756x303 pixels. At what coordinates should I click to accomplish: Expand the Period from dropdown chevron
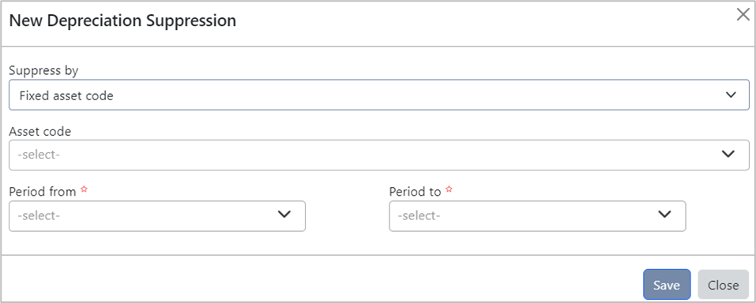(x=284, y=215)
